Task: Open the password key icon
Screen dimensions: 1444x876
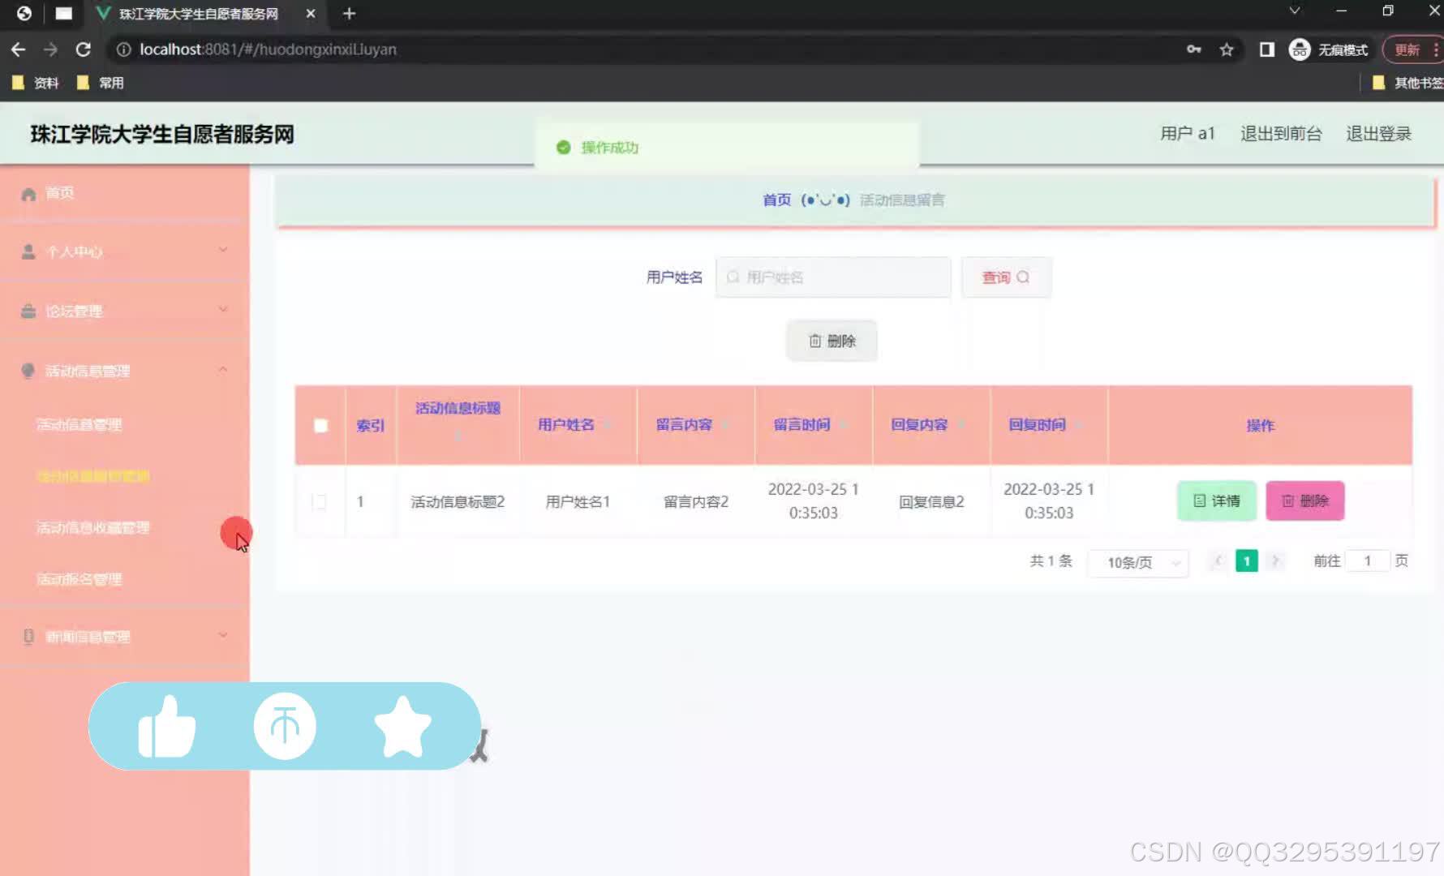Action: click(1193, 49)
